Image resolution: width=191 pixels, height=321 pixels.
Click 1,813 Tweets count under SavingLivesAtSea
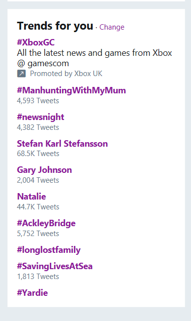pos(38,277)
